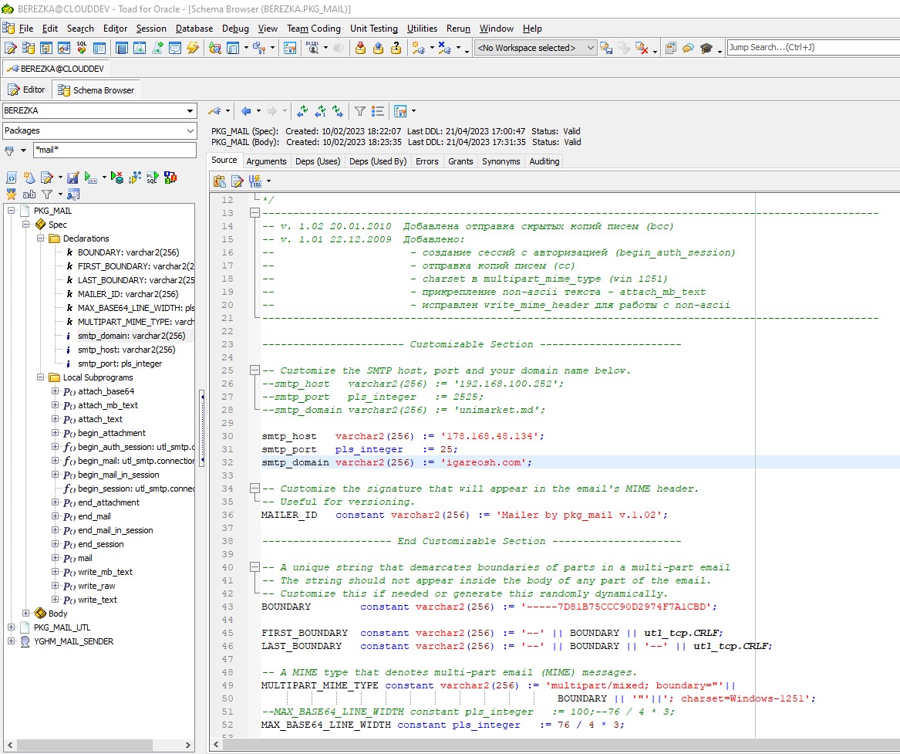This screenshot has width=900, height=754.
Task: Switch to the Arguments tab
Action: coord(266,161)
